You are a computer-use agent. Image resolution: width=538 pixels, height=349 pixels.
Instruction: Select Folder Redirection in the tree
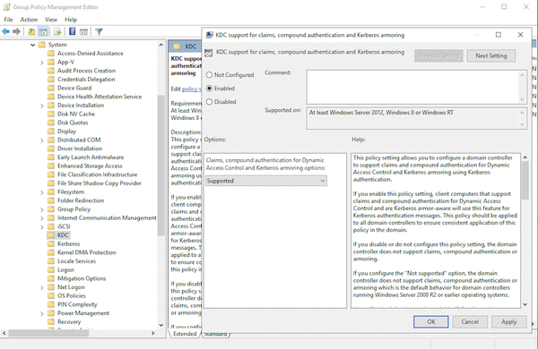[81, 200]
